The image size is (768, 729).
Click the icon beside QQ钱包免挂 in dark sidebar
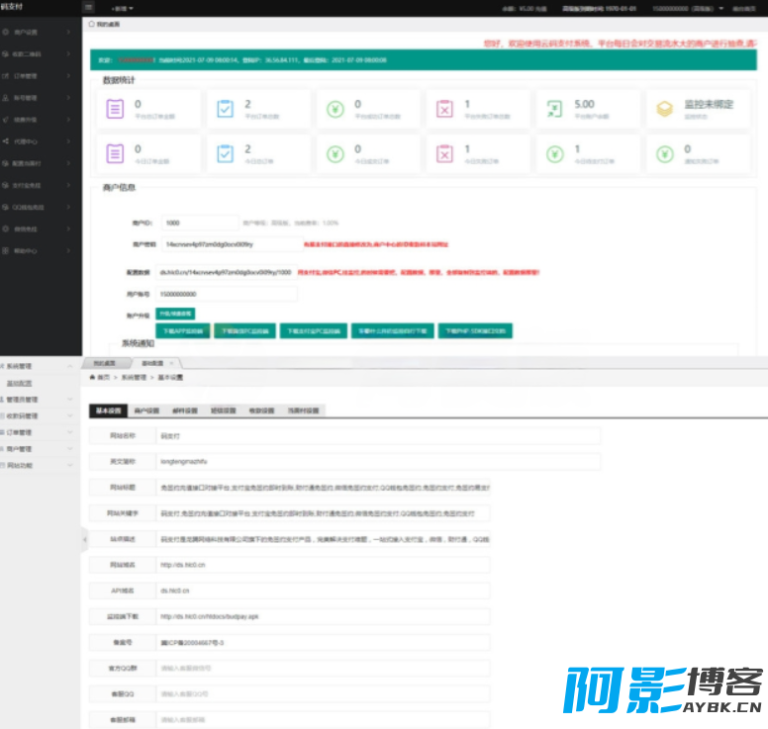[5, 207]
